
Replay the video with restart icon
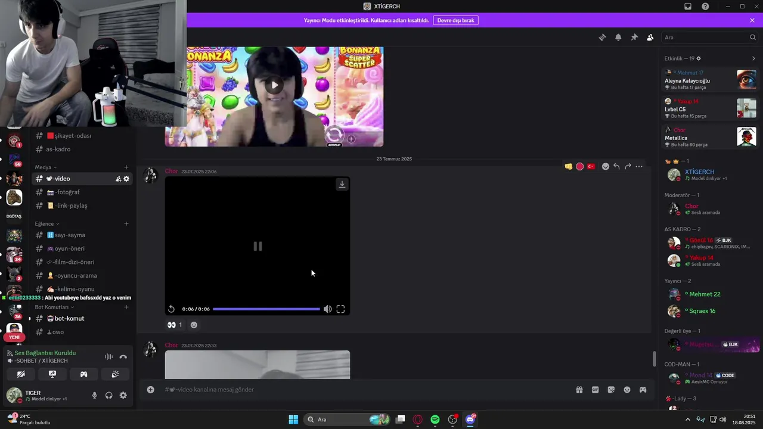coord(171,309)
